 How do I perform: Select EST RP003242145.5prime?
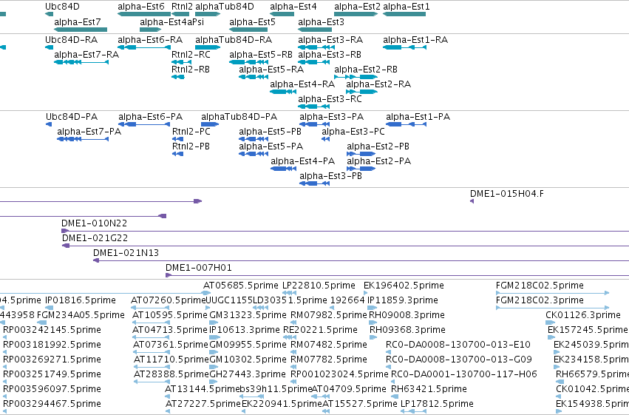pyautogui.click(x=6, y=337)
